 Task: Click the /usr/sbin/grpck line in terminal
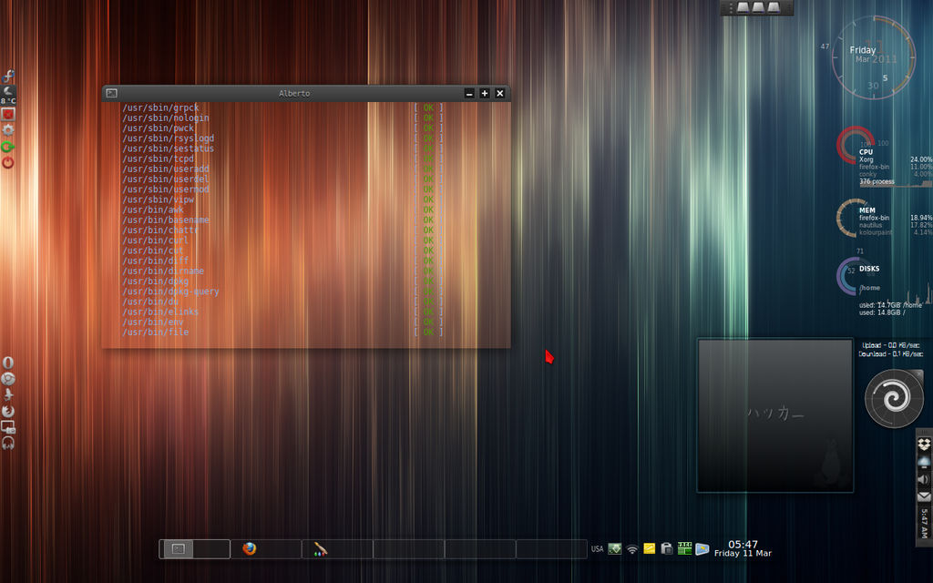(160, 107)
